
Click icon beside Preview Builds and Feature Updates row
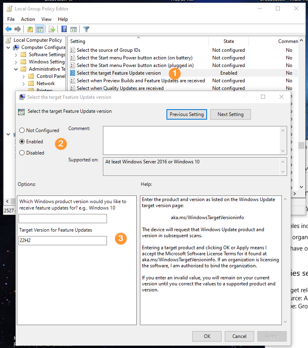[x=72, y=81]
